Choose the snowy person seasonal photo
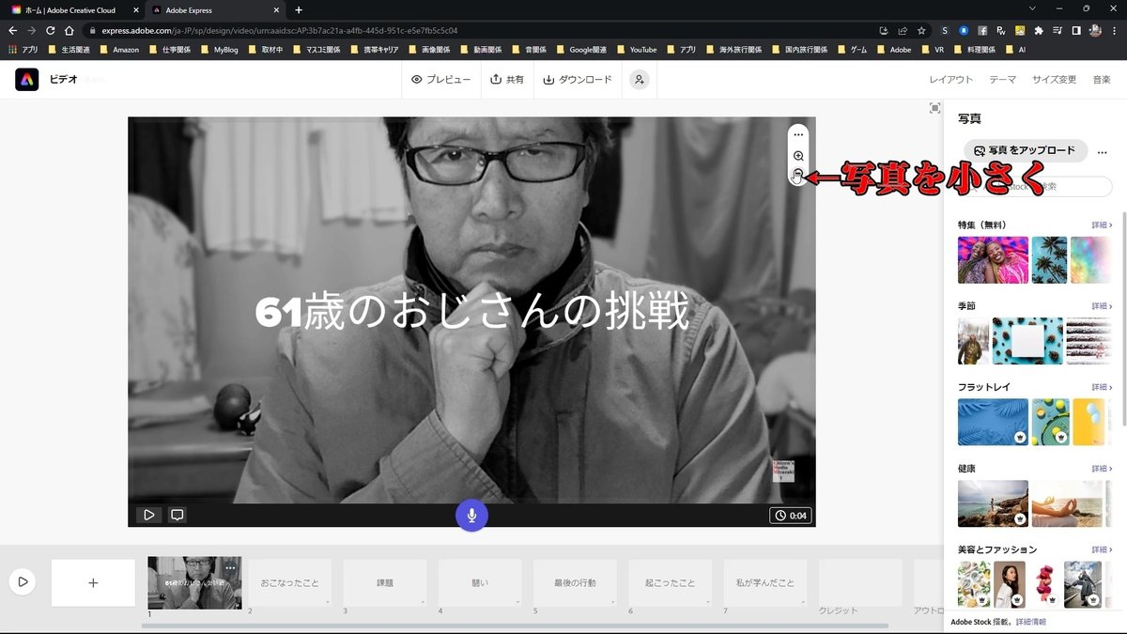 point(973,341)
